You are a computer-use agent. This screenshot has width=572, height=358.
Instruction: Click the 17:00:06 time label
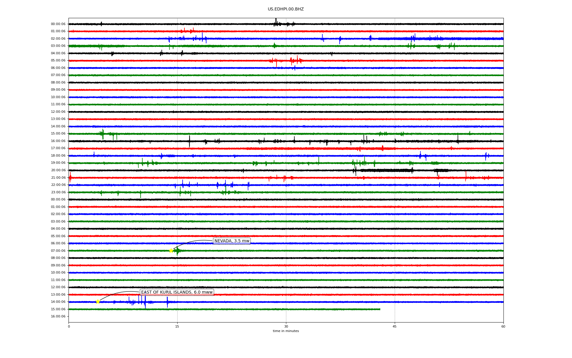(x=58, y=148)
